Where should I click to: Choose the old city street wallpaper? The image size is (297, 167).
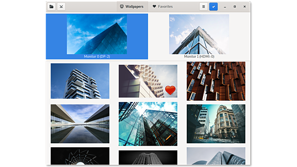(216, 124)
